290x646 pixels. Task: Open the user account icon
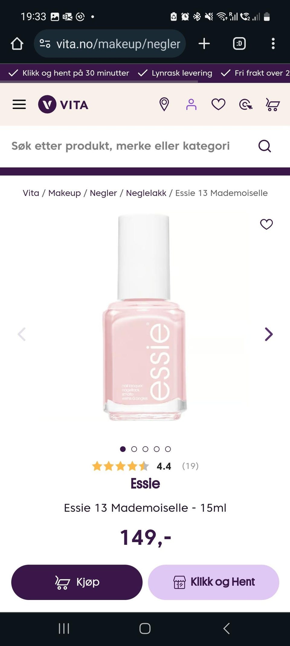coord(191,104)
